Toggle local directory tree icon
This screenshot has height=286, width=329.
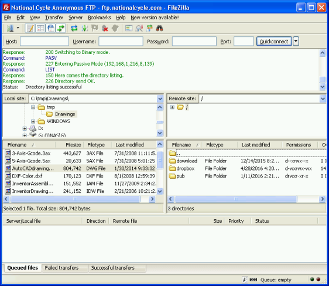tap(40, 28)
